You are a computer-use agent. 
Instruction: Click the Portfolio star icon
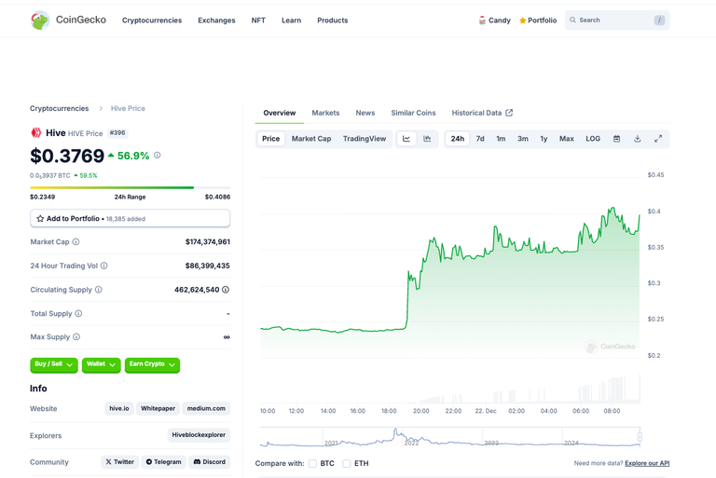click(522, 20)
